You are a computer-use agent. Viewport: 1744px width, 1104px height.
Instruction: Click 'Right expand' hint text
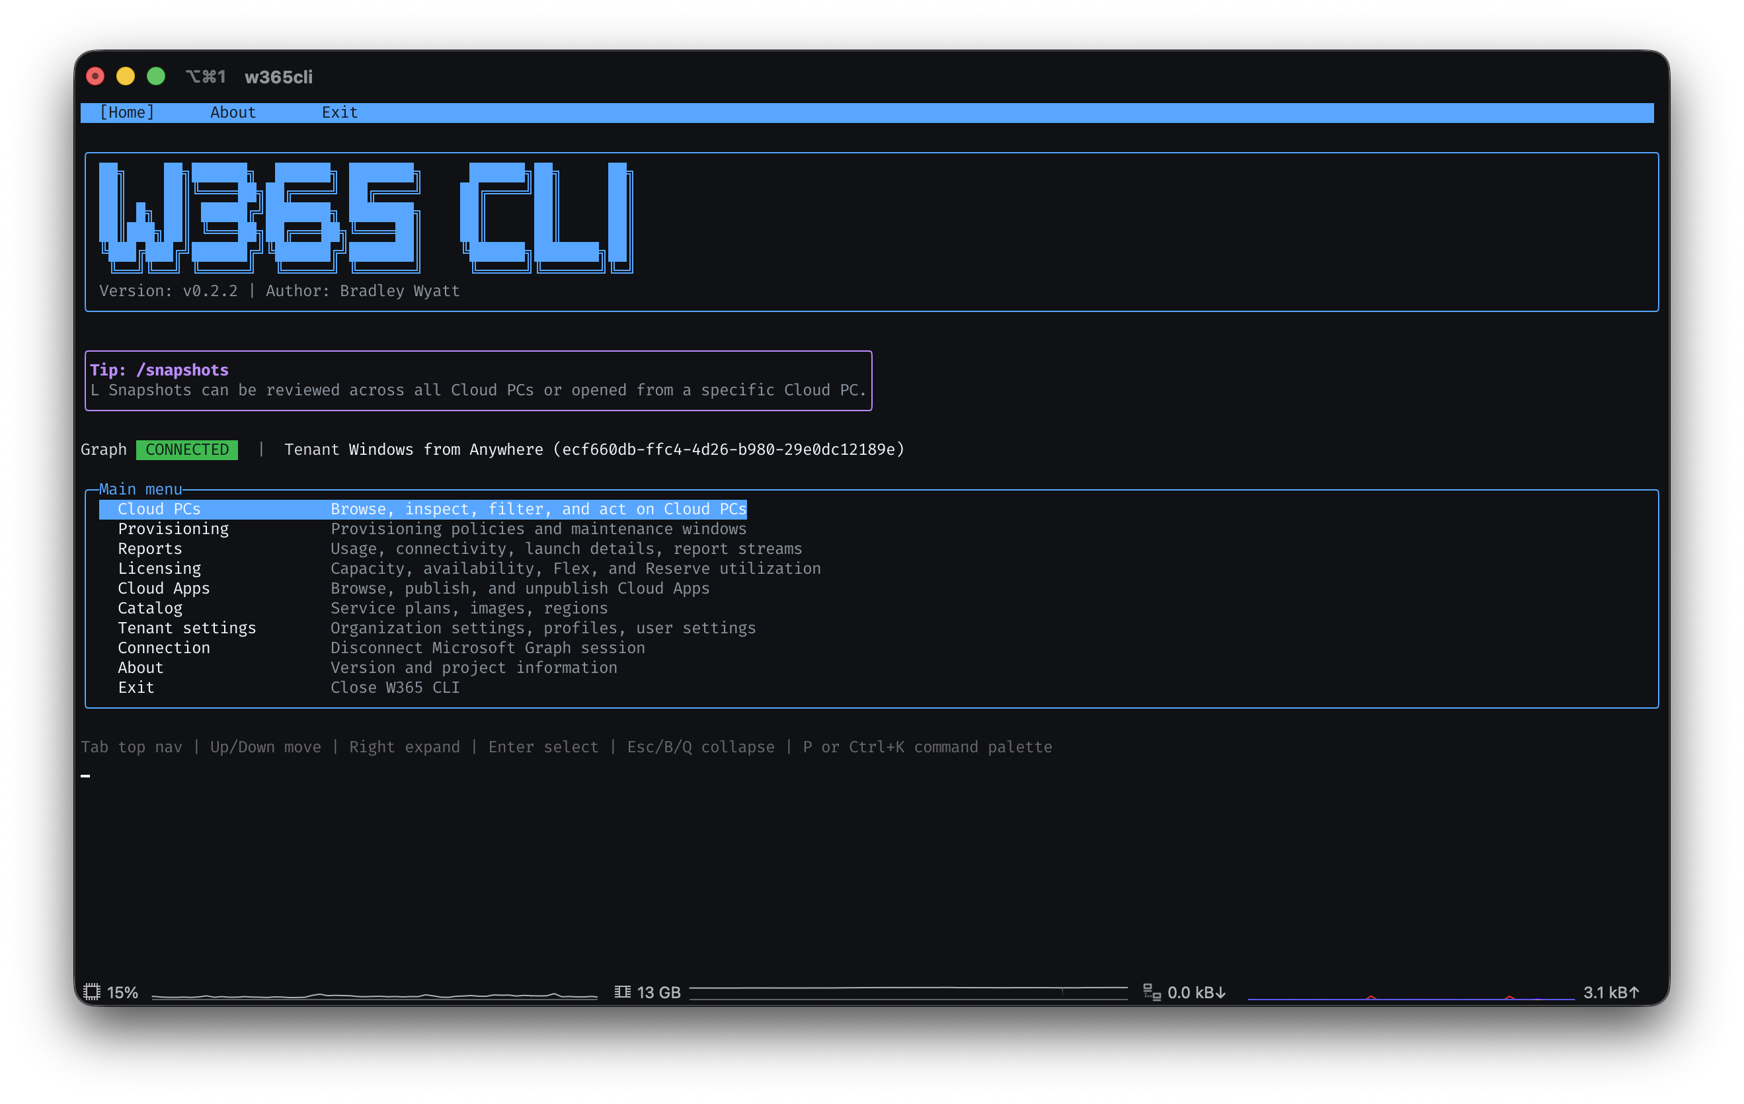404,747
